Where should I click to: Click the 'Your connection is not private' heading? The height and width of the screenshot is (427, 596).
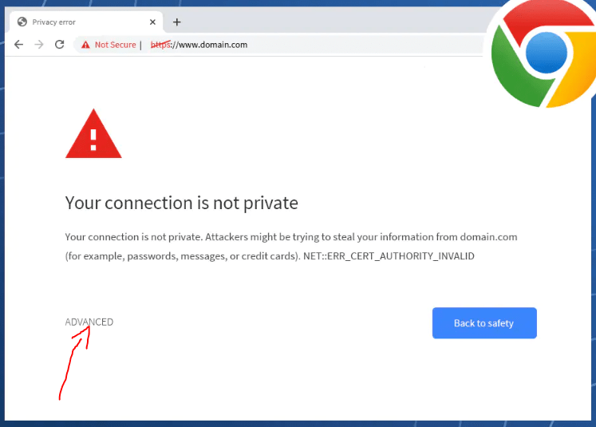[182, 203]
